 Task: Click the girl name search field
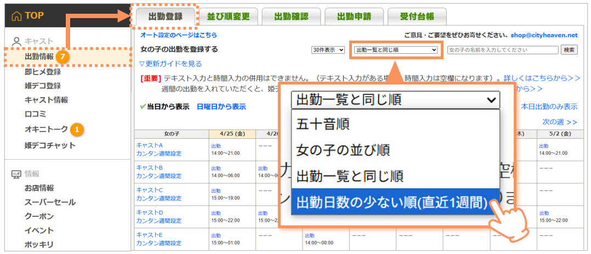tap(502, 50)
